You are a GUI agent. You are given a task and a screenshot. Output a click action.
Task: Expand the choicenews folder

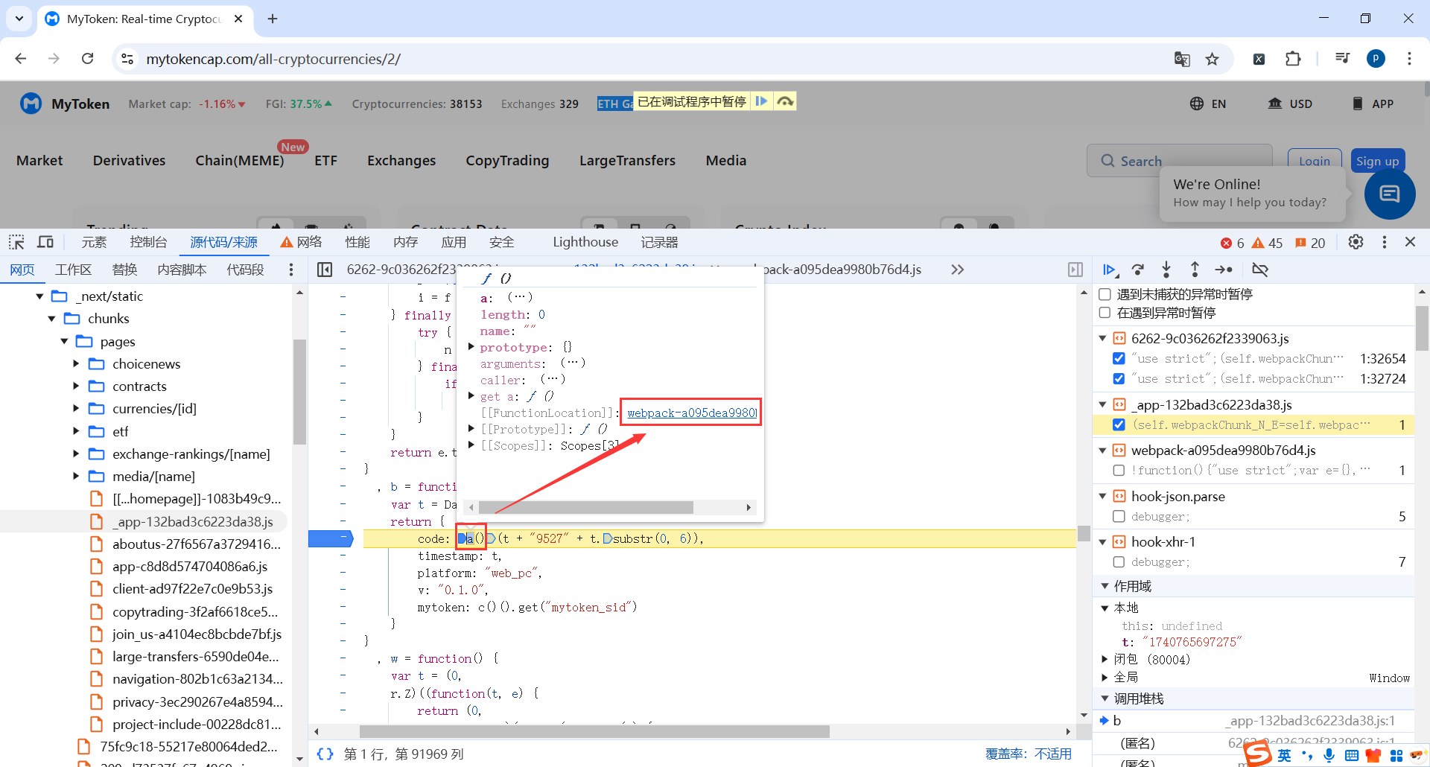click(x=76, y=364)
